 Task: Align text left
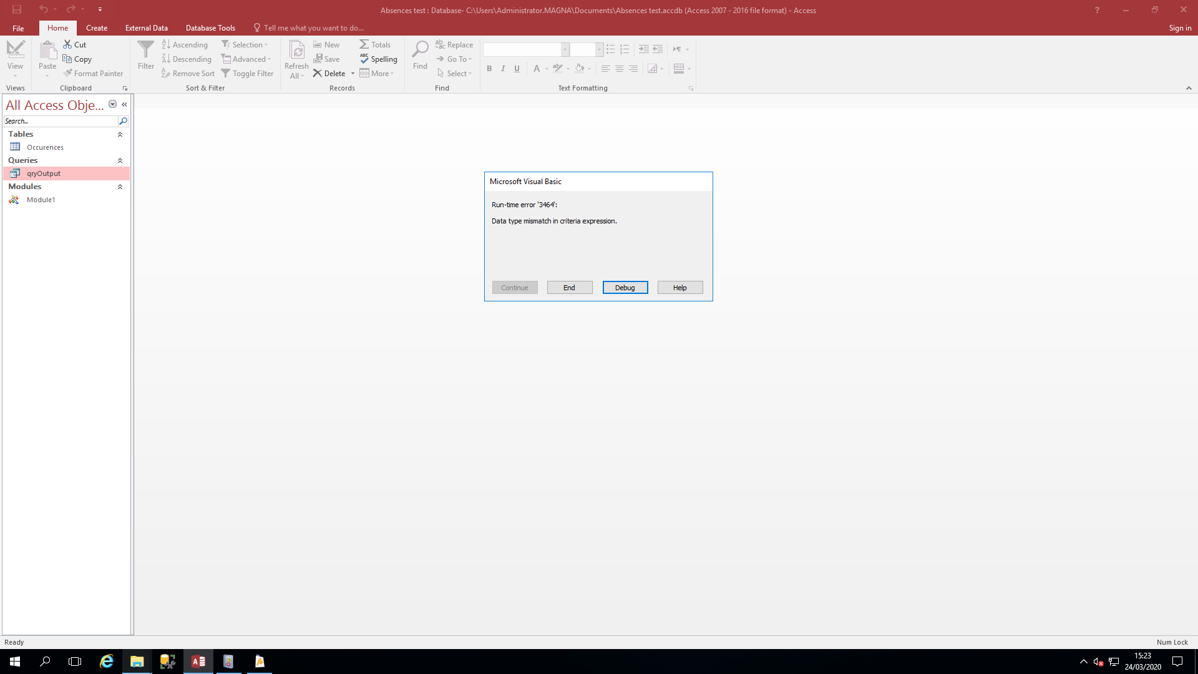pyautogui.click(x=605, y=69)
